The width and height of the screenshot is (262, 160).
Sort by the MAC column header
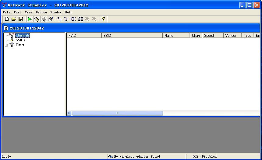click(84, 36)
